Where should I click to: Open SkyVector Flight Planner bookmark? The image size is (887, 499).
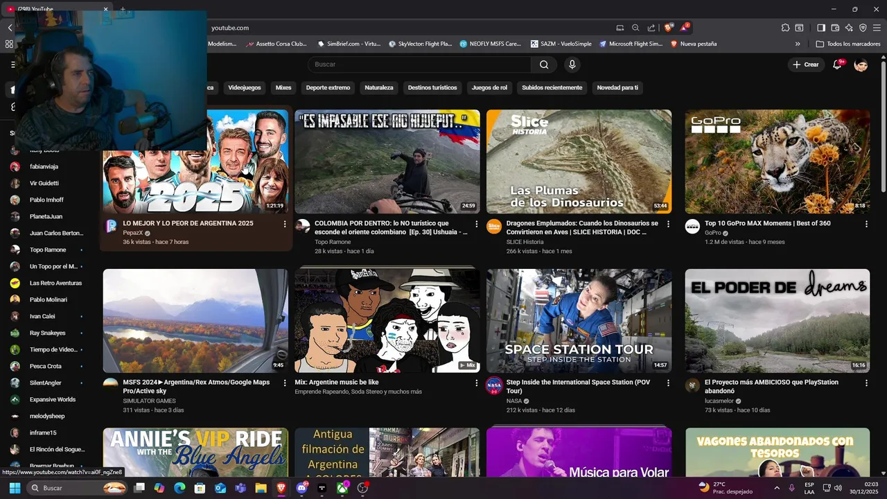pos(420,44)
